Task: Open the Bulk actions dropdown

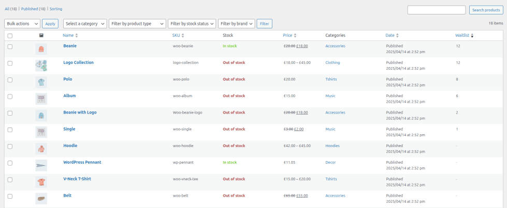Action: [x=22, y=24]
